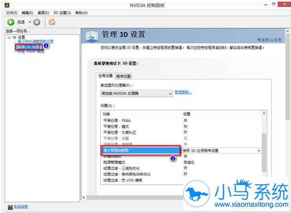Click the system information icon at bottom left
The image size is (291, 213).
click(x=10, y=207)
